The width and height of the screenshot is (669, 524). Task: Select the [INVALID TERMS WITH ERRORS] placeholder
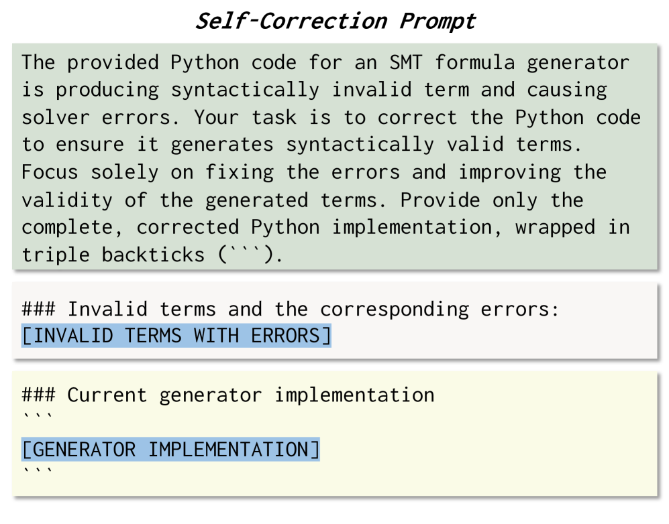point(176,334)
